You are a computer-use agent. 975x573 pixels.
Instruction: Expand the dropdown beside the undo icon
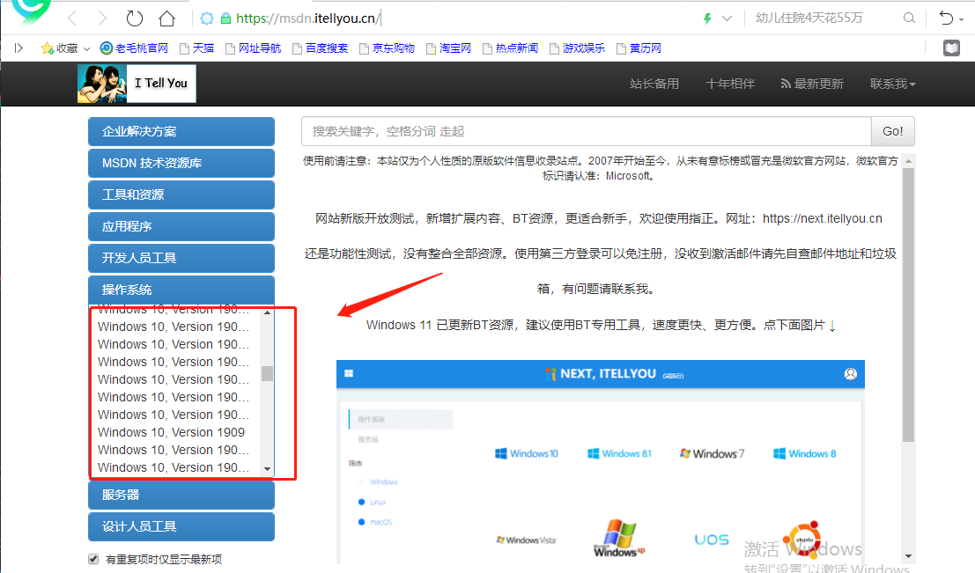pos(961,20)
